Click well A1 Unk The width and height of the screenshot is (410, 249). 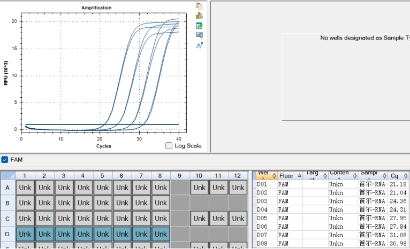(25, 188)
